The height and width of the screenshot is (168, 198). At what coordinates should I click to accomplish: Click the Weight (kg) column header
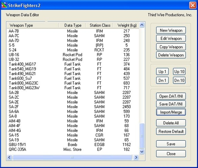[x=126, y=25]
